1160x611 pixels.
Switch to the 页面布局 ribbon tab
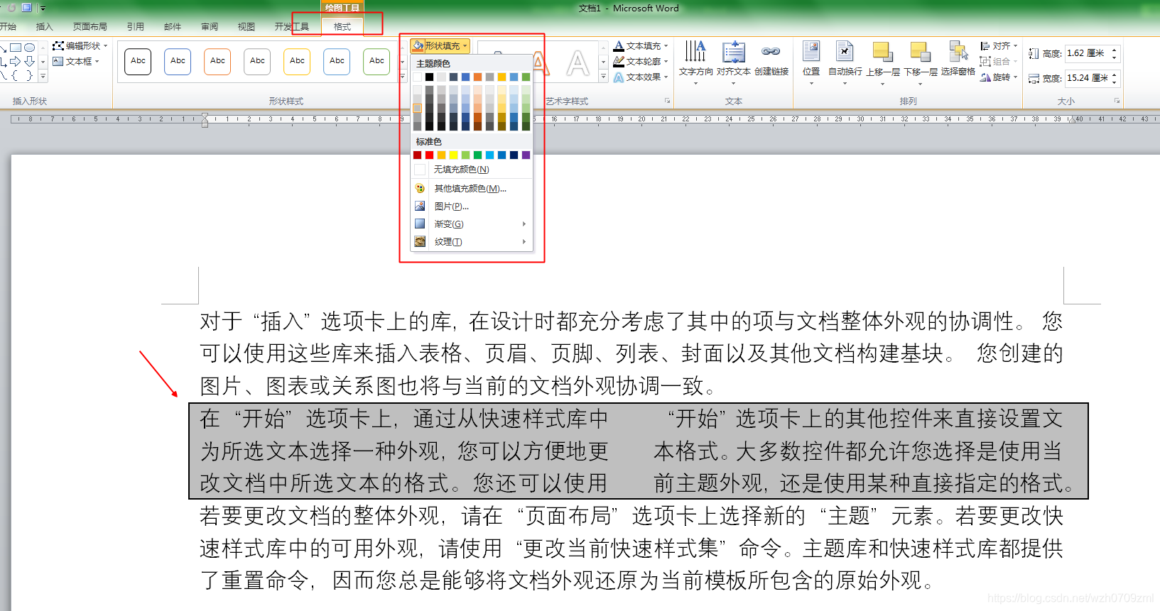(90, 27)
